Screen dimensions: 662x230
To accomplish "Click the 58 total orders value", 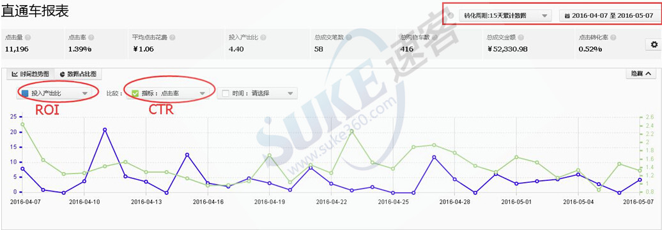I will (x=319, y=49).
